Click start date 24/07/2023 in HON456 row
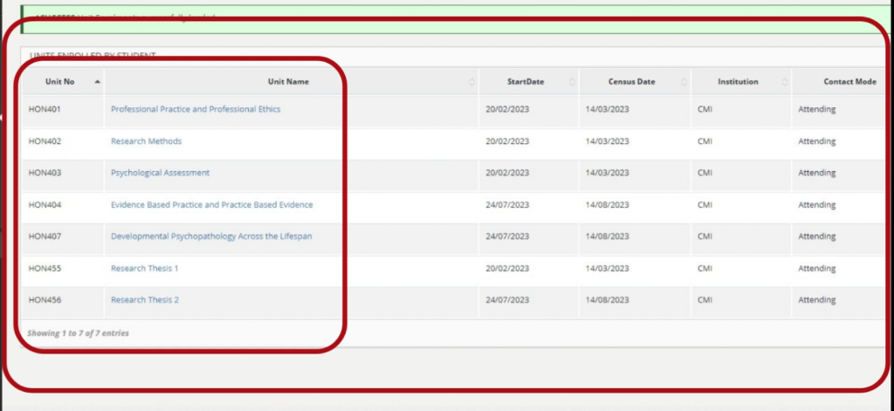Viewport: 894px width, 411px height. (x=507, y=300)
